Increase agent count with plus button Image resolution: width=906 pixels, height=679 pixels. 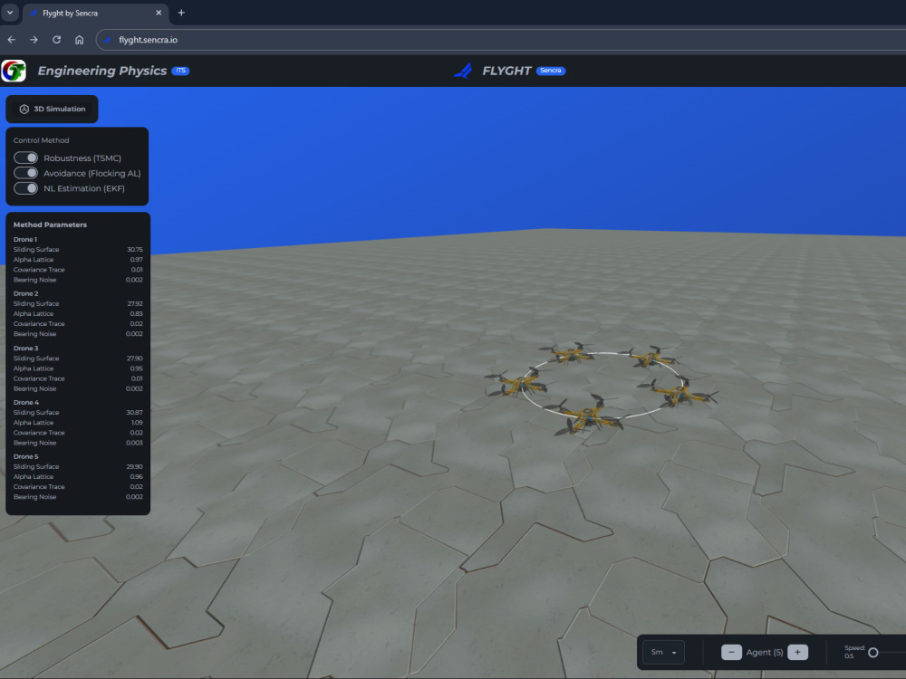797,652
